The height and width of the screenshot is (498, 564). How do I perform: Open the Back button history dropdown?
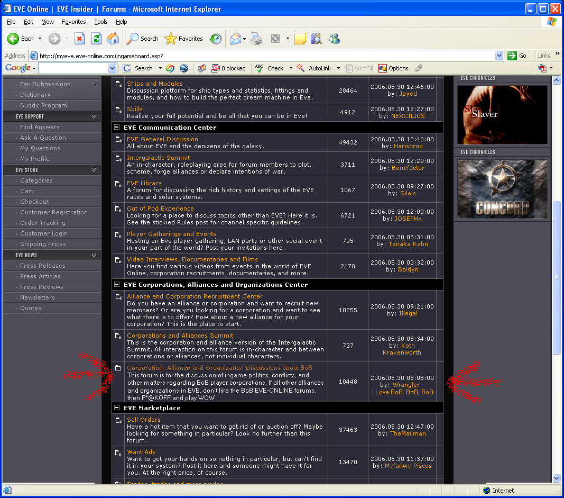click(40, 39)
